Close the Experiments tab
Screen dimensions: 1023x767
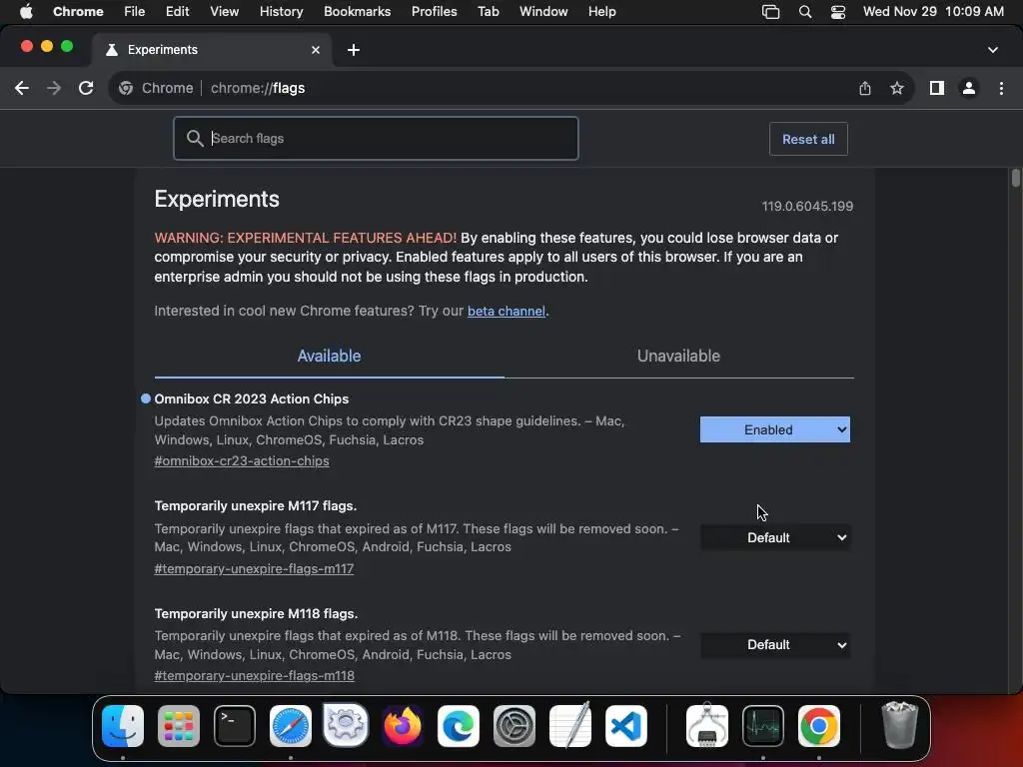click(316, 50)
